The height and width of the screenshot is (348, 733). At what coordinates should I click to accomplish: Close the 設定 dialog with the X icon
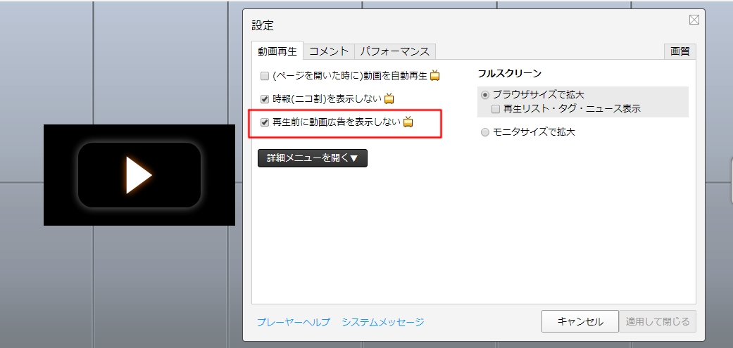[x=694, y=20]
